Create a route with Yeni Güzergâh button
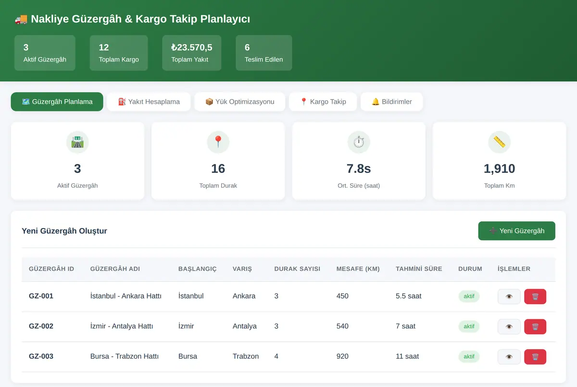The height and width of the screenshot is (387, 577). click(517, 231)
